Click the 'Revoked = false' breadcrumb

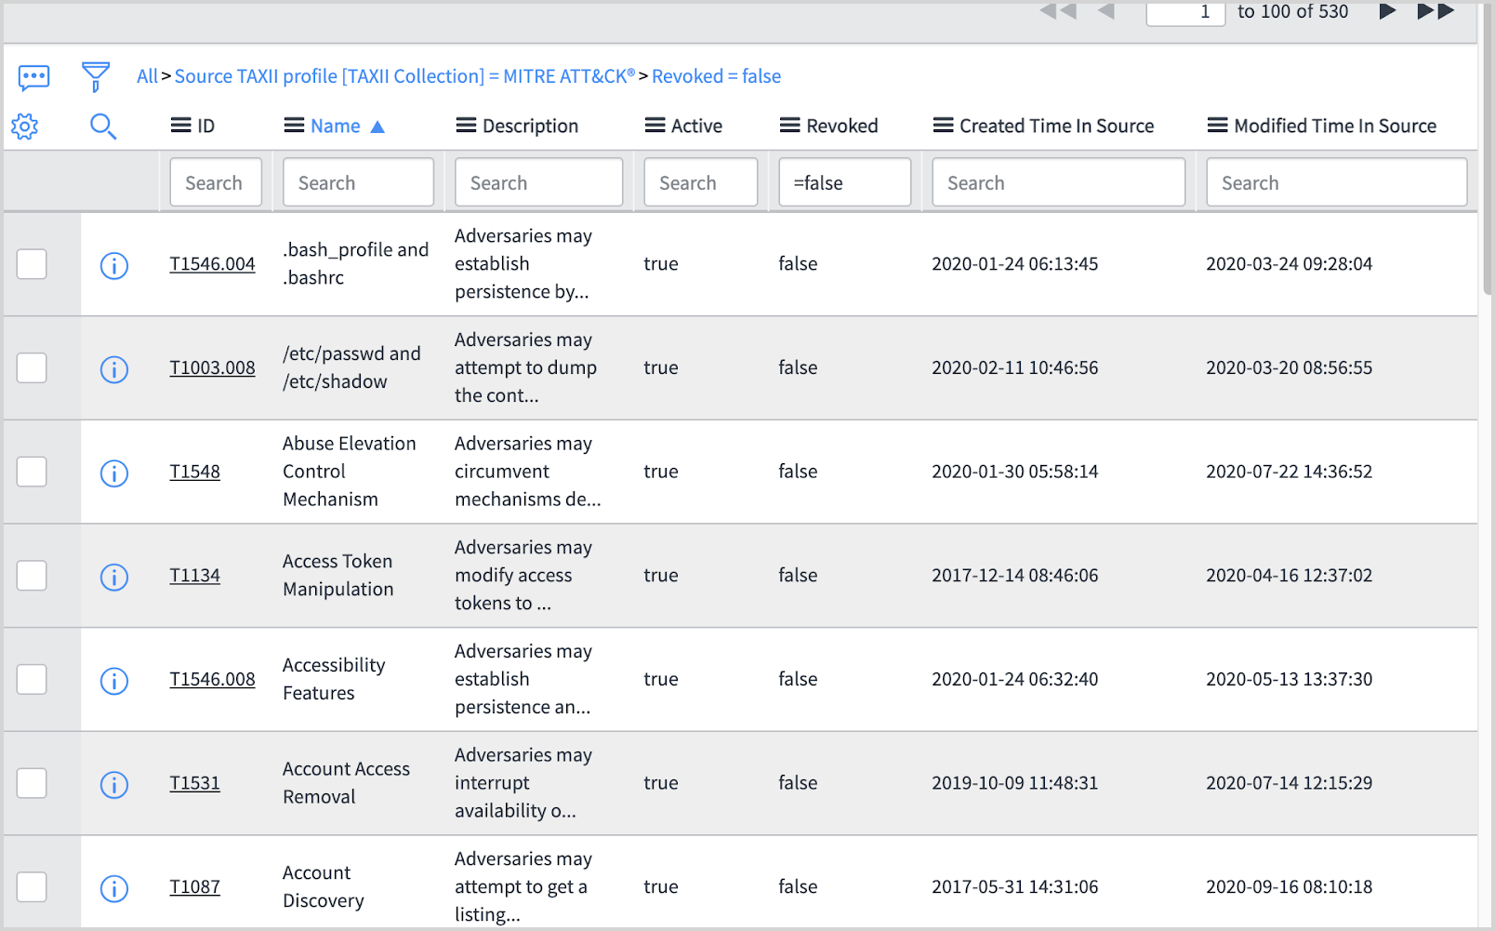coord(716,76)
